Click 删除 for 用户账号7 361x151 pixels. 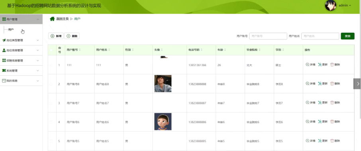(335, 102)
